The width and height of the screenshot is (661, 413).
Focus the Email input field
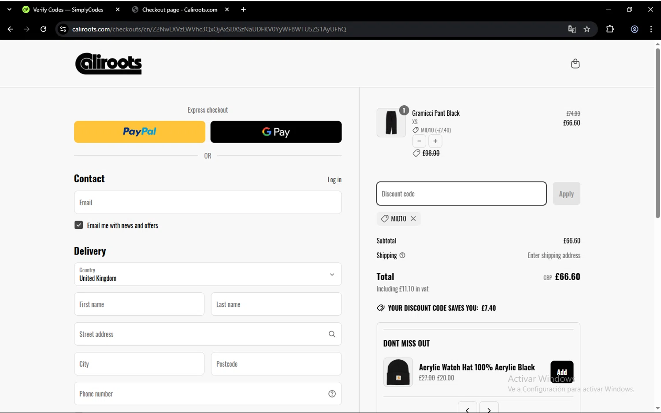[x=208, y=203]
